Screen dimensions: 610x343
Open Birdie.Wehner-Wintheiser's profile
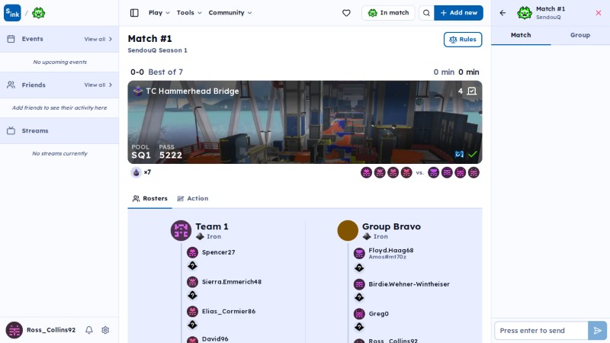[409, 284]
